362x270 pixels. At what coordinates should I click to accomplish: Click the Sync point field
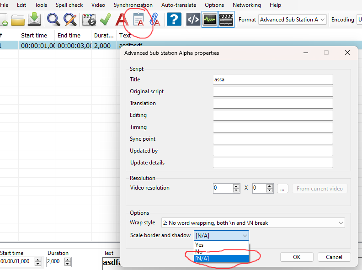[x=273, y=139]
